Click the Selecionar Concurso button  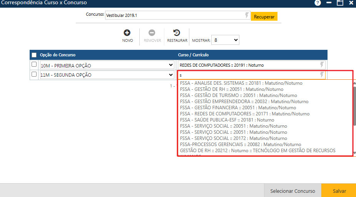tap(292, 190)
